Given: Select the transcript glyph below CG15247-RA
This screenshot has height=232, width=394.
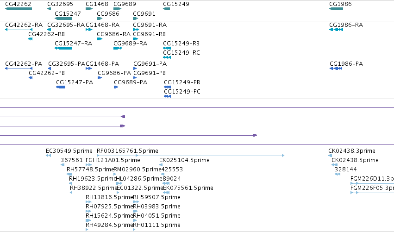Looking at the screenshot, I should click(63, 48).
